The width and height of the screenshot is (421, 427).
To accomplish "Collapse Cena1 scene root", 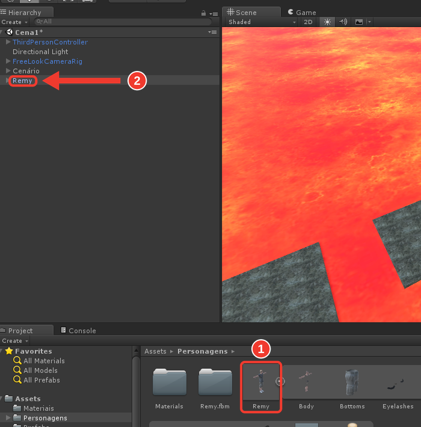I will point(1,32).
